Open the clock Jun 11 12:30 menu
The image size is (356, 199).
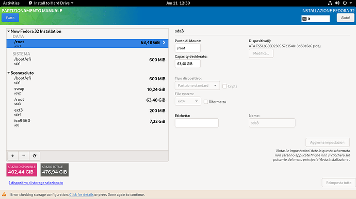coord(178,3)
